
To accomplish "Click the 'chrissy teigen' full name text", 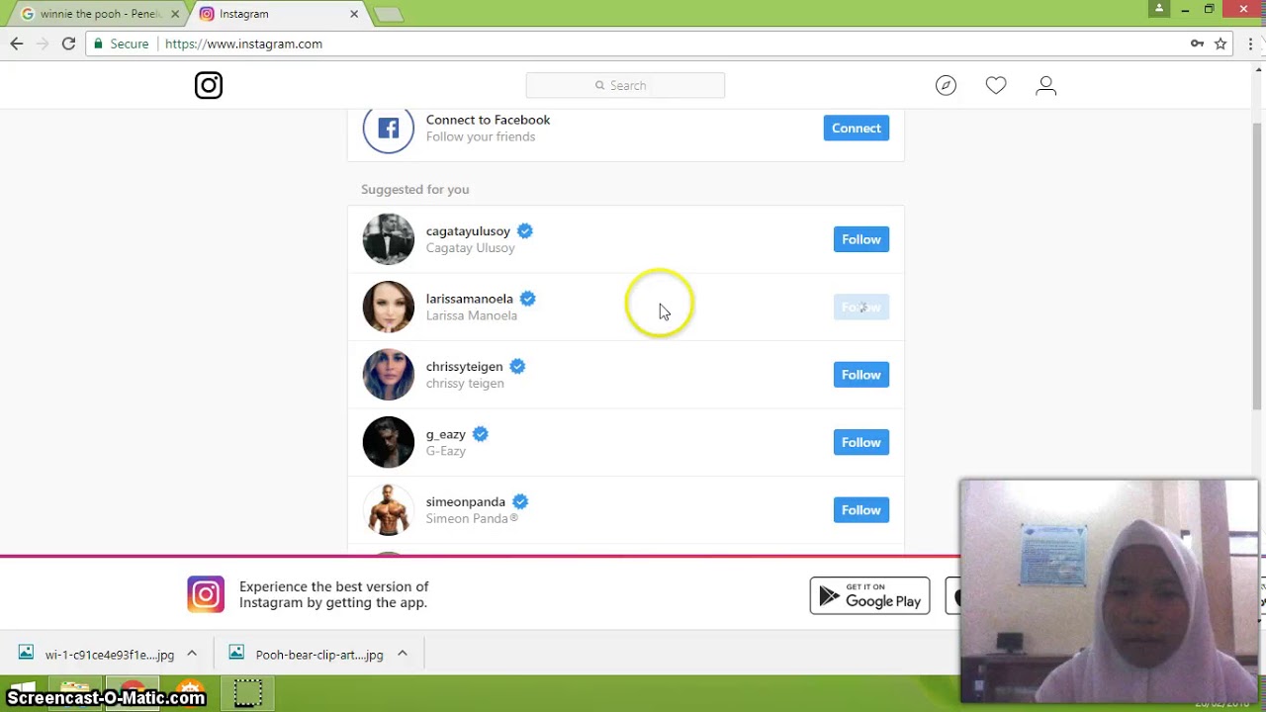I will pyautogui.click(x=465, y=384).
